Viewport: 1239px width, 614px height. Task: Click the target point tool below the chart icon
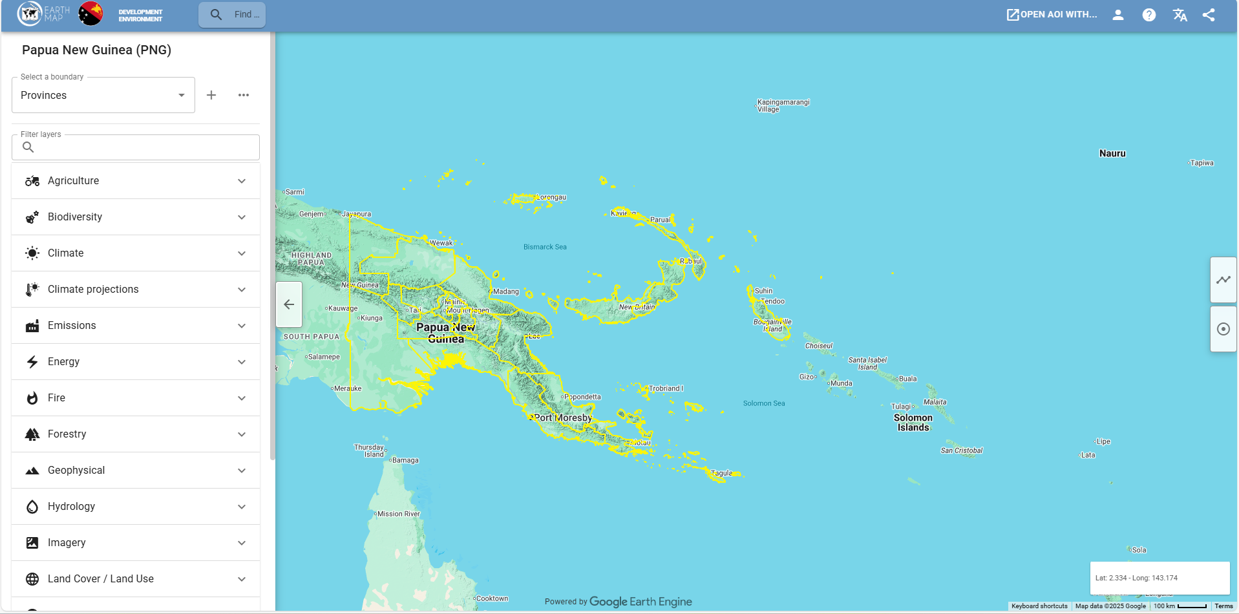(x=1223, y=330)
